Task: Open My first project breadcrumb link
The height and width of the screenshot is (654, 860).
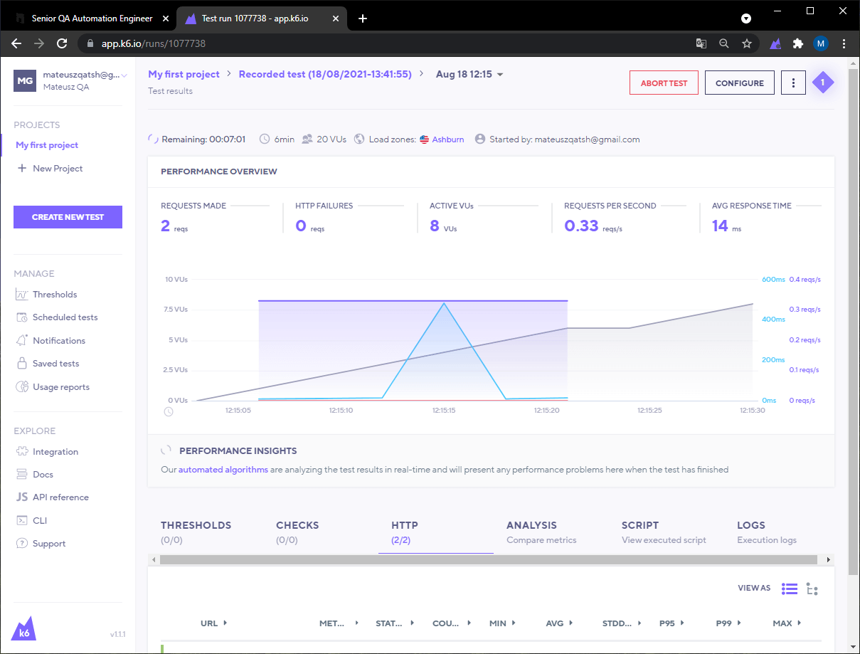Action: coord(184,74)
